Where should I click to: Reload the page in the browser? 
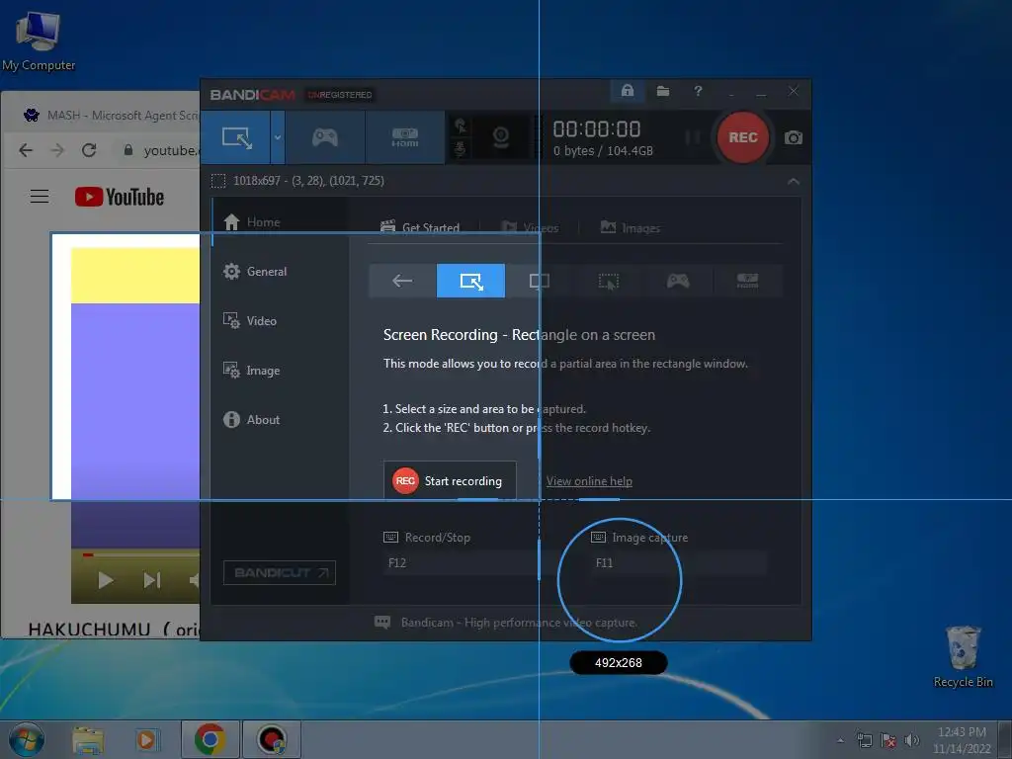89,150
